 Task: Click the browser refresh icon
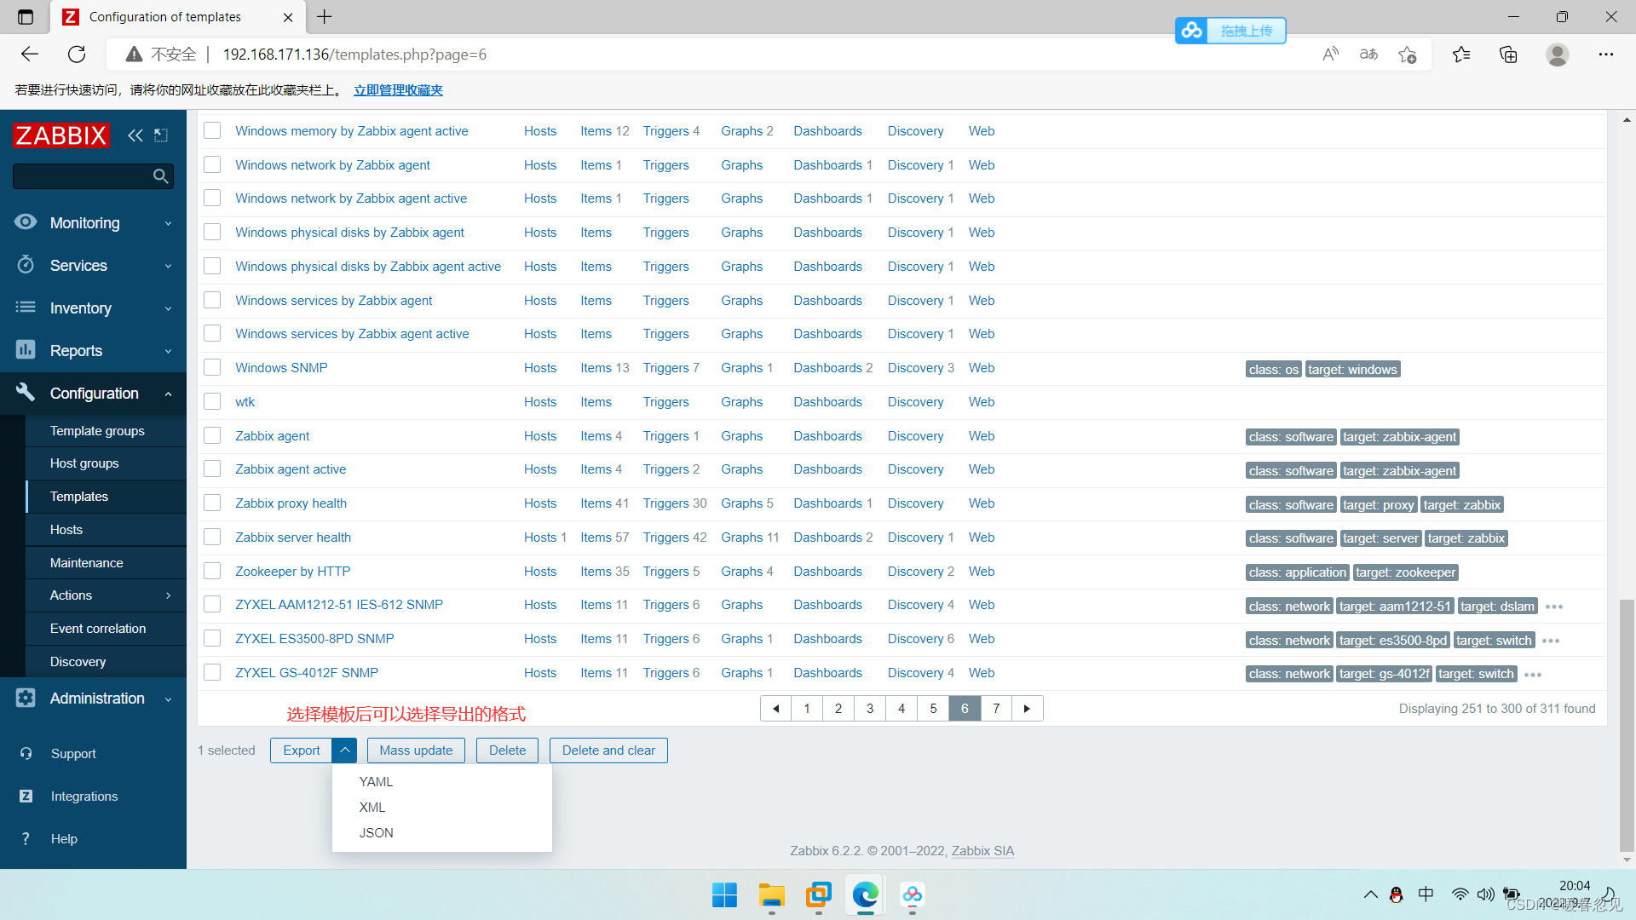(x=77, y=55)
